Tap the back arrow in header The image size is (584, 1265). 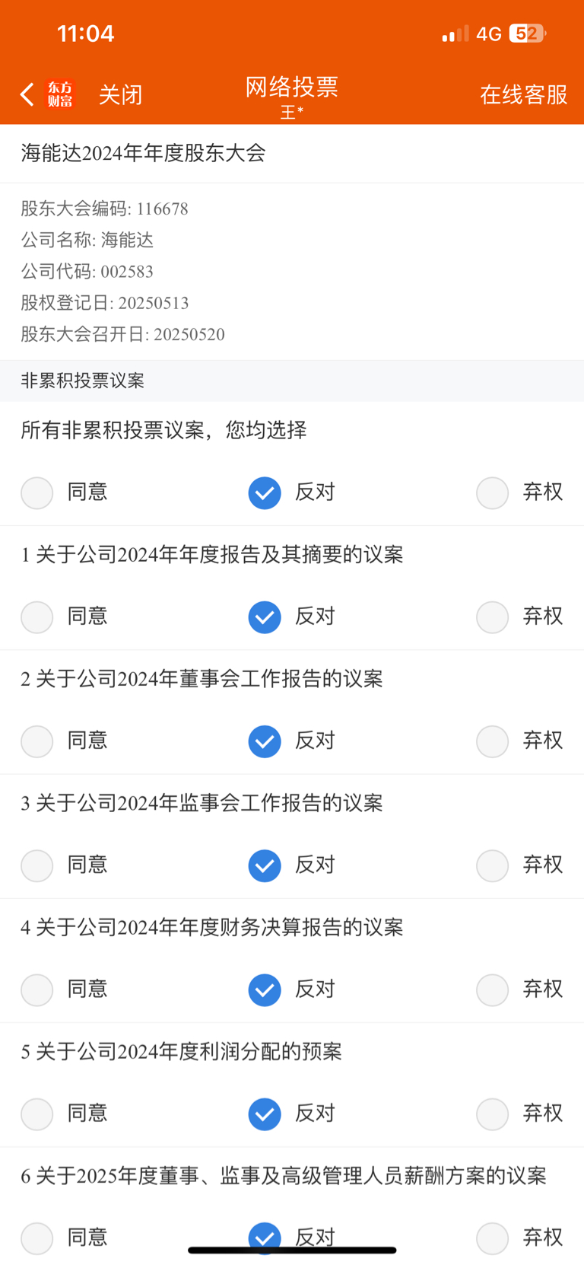pos(27,94)
